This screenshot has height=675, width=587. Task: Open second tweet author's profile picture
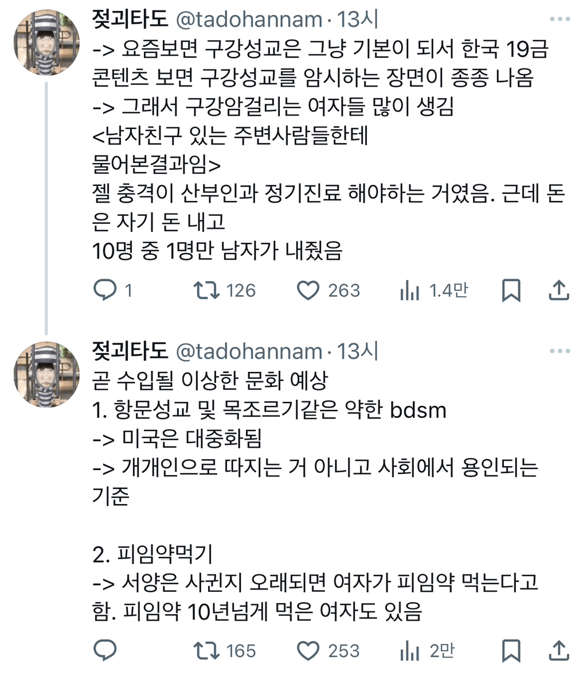pyautogui.click(x=46, y=375)
